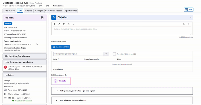Collapse the Objetivo section
The width and height of the screenshot is (201, 105).
(x=190, y=17)
